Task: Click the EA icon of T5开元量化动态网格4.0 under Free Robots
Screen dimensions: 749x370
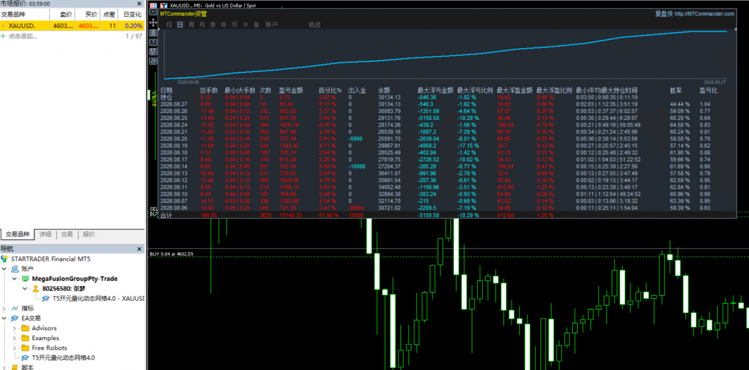Action: pyautogui.click(x=26, y=358)
